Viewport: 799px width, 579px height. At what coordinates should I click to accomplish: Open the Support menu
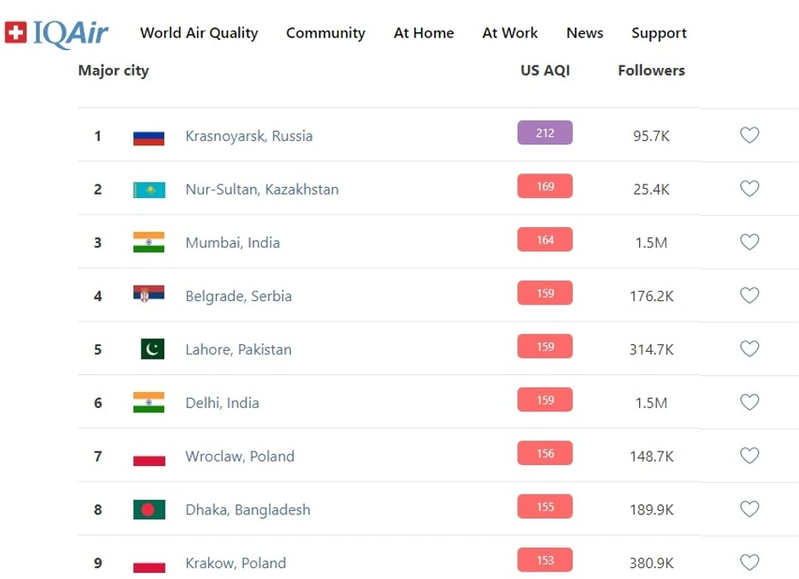tap(659, 33)
